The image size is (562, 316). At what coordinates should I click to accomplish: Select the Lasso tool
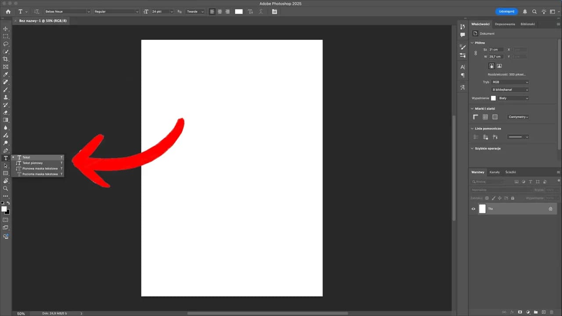click(6, 44)
